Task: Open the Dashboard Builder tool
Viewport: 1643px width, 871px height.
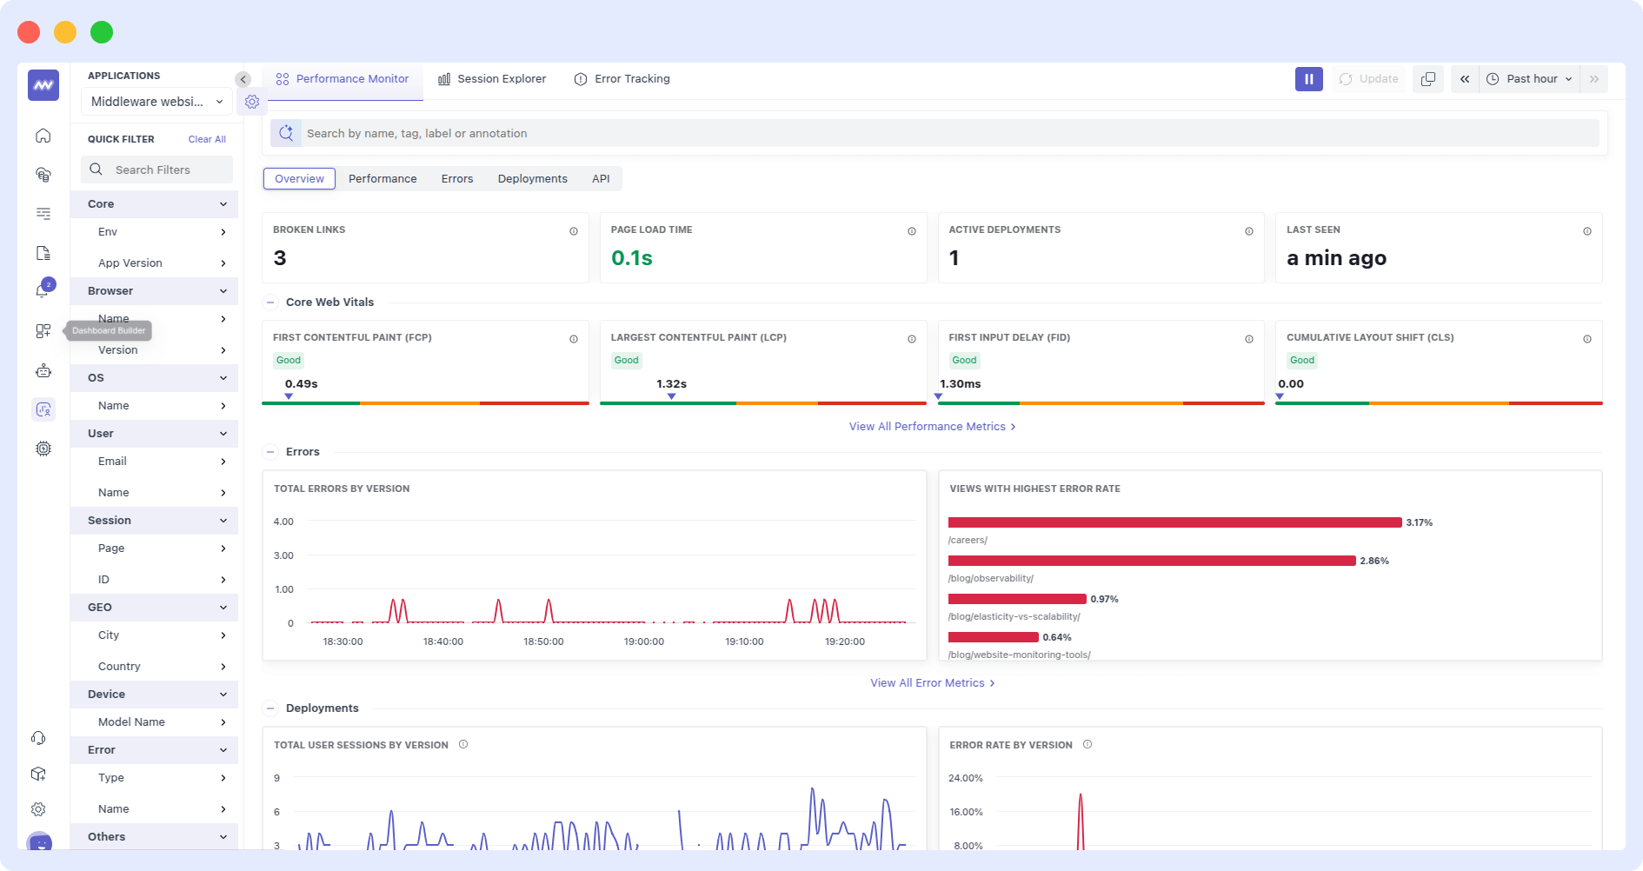Action: pyautogui.click(x=43, y=330)
